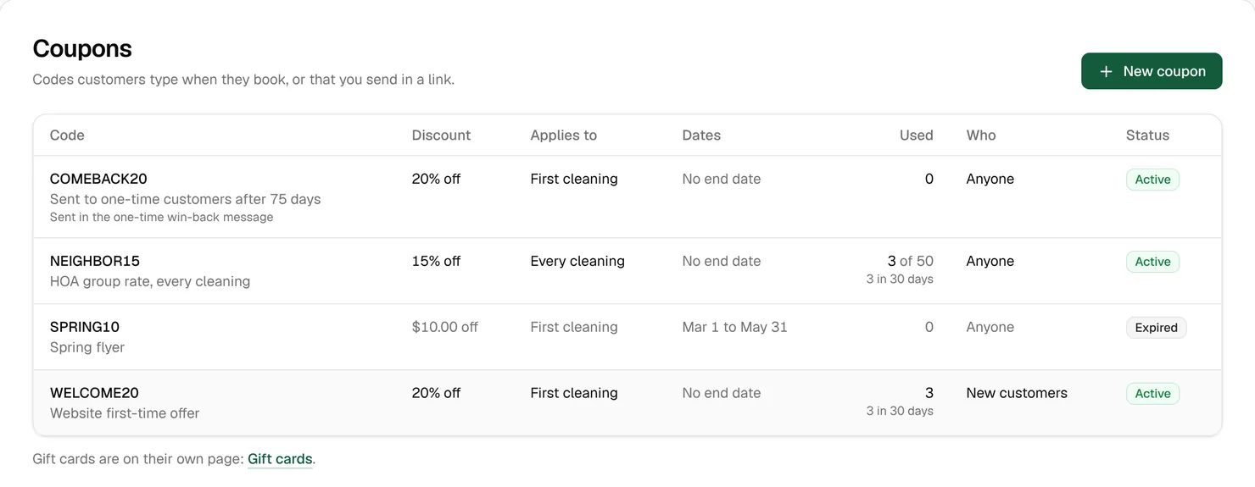Open the COMEBACK20 coupon row

pos(627,197)
